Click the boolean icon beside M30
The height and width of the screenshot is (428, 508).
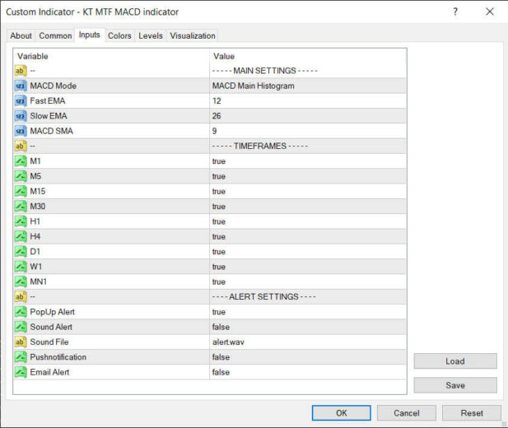click(x=21, y=207)
